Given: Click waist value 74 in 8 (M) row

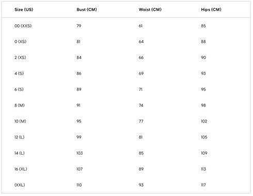Looking at the screenshot, I should click(141, 105).
